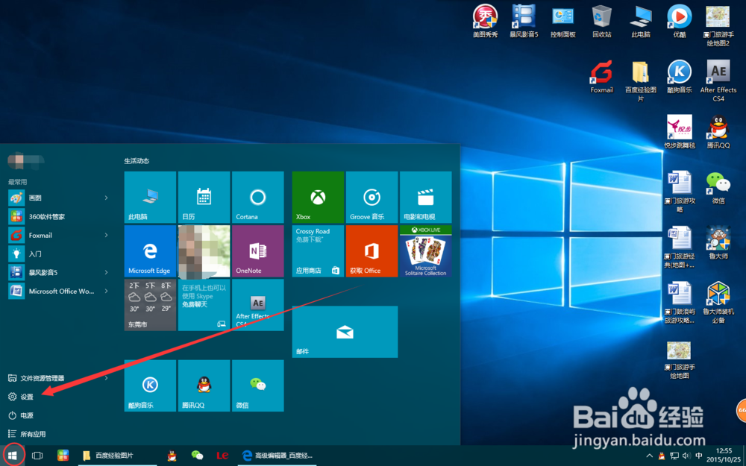Viewport: 746px width, 466px height.
Task: Open 360软件管家 taskbar icon
Action: pos(63,456)
